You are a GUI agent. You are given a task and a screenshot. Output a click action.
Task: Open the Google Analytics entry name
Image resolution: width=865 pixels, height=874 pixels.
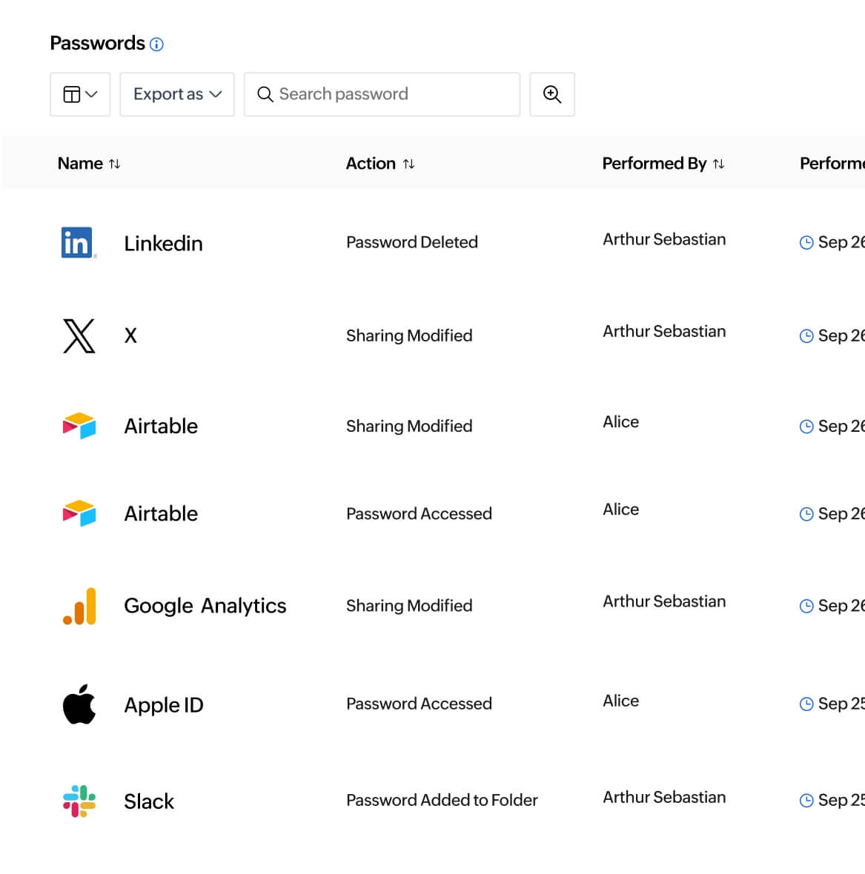pyautogui.click(x=205, y=606)
